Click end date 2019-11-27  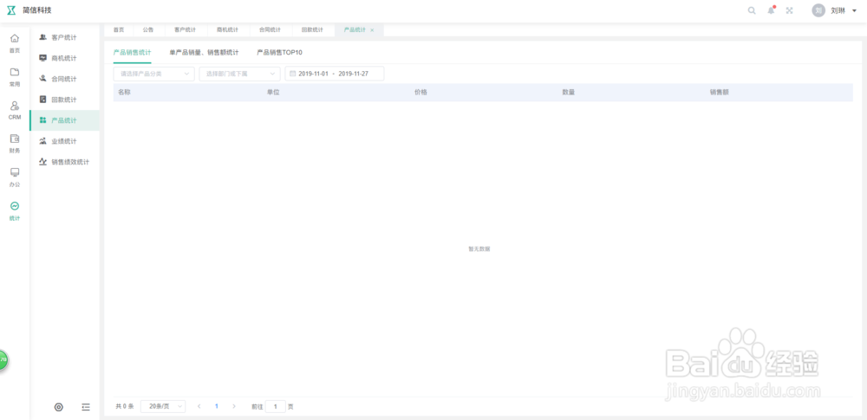[x=354, y=74]
